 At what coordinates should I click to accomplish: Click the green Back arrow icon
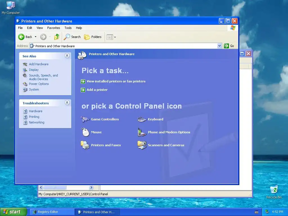tap(21, 37)
